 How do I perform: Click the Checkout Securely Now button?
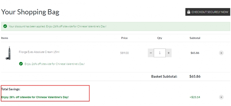tap(208, 12)
